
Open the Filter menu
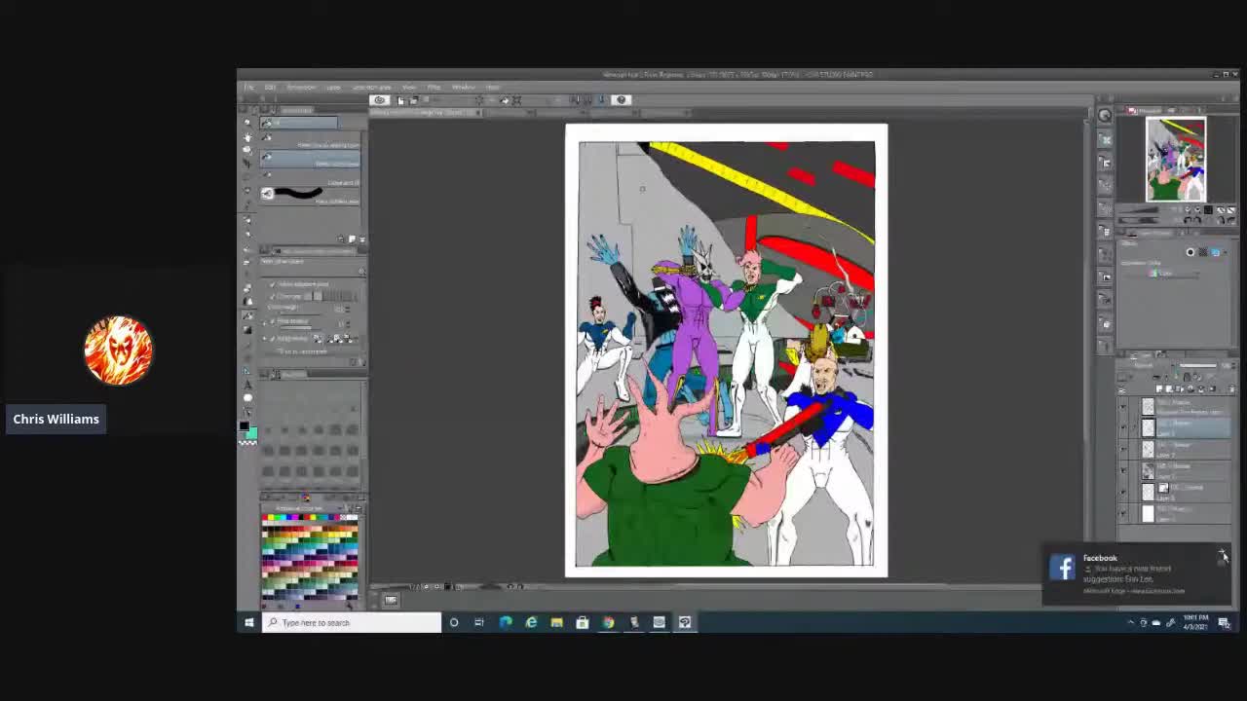pyautogui.click(x=435, y=88)
